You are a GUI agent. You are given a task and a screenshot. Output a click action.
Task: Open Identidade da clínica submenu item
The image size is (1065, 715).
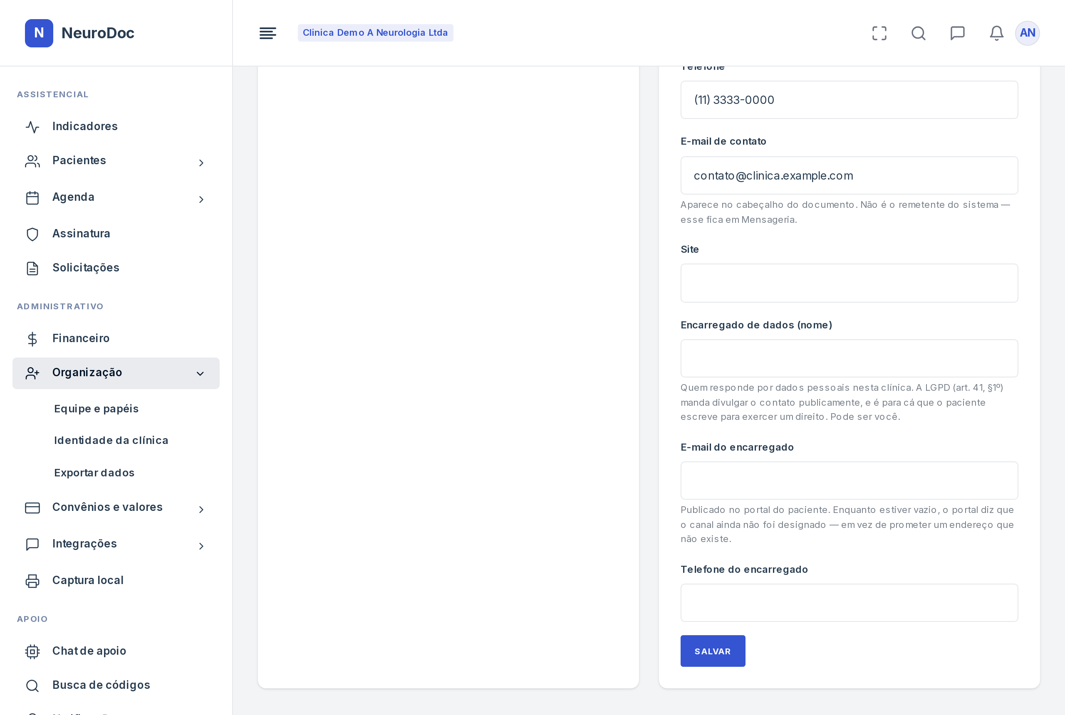(111, 440)
